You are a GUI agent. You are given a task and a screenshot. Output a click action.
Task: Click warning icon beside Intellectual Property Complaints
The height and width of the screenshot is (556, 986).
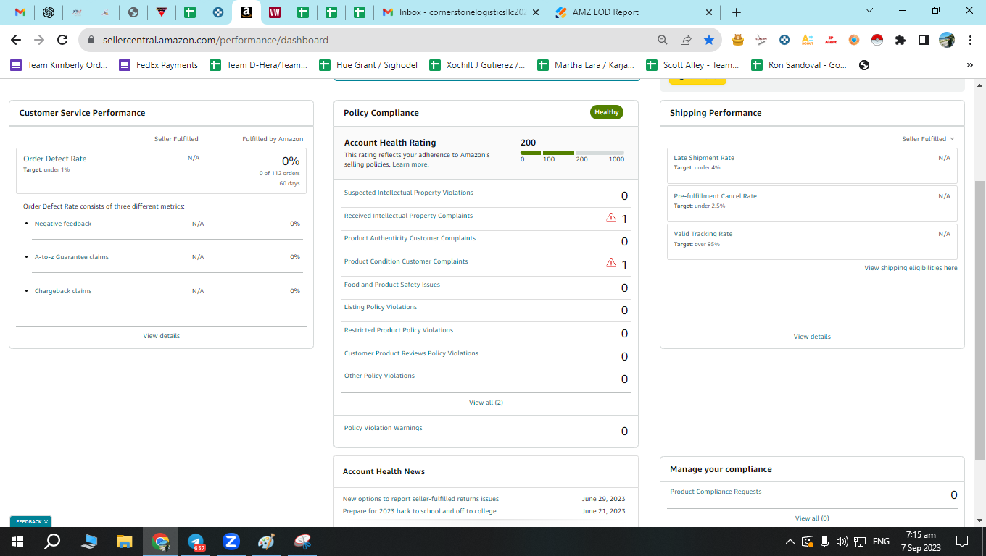pos(611,216)
